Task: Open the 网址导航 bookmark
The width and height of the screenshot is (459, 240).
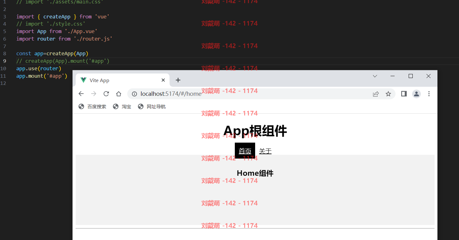Action: click(152, 106)
